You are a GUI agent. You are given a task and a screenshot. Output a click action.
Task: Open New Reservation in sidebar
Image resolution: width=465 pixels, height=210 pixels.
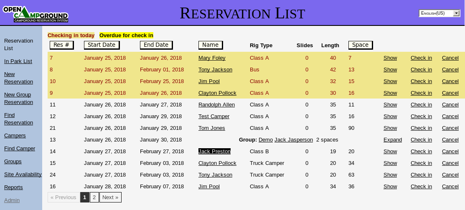tap(18, 78)
